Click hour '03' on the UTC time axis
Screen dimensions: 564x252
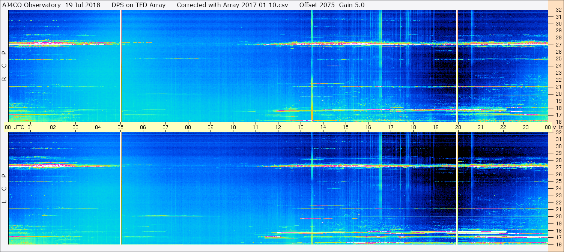coord(75,127)
